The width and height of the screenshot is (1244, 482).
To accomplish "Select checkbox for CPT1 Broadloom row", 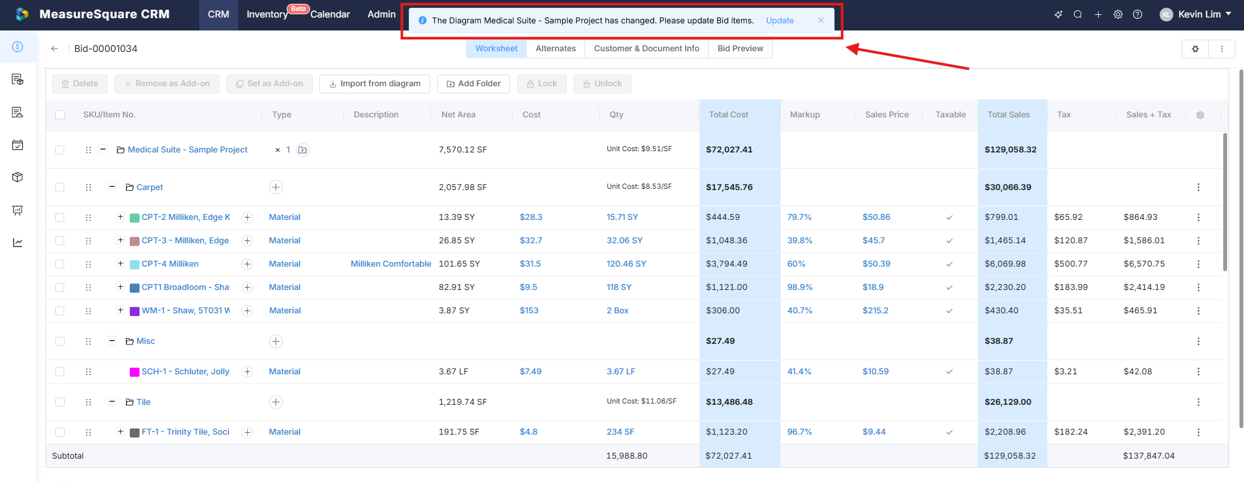I will [60, 287].
